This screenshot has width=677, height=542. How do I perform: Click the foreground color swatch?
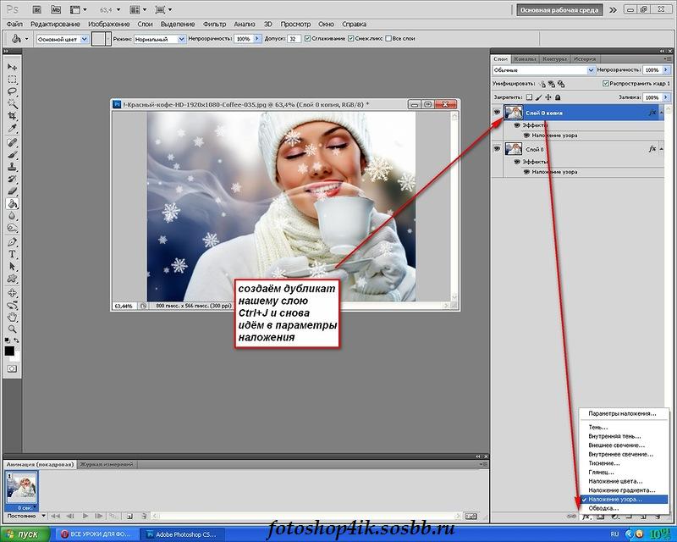pos(9,350)
